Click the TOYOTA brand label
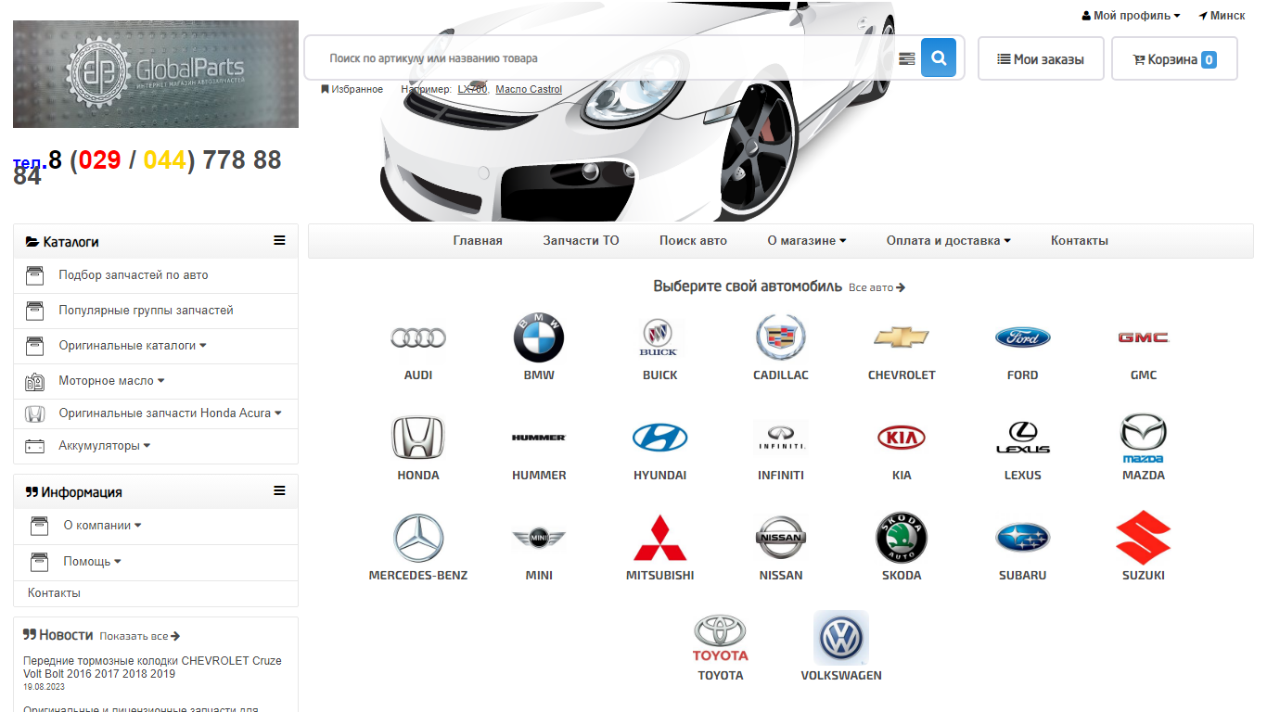 coord(721,676)
